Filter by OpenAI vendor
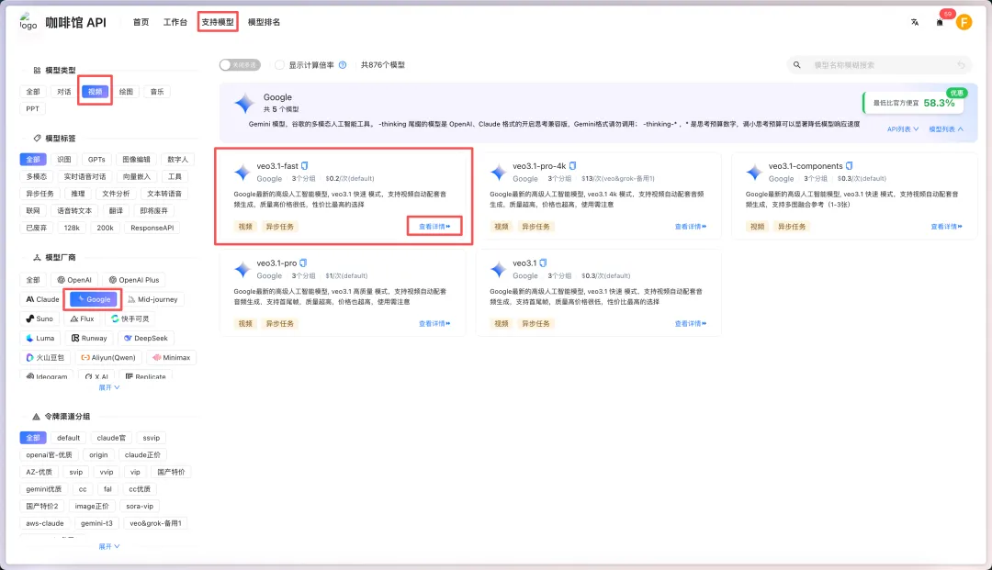 [x=74, y=280]
